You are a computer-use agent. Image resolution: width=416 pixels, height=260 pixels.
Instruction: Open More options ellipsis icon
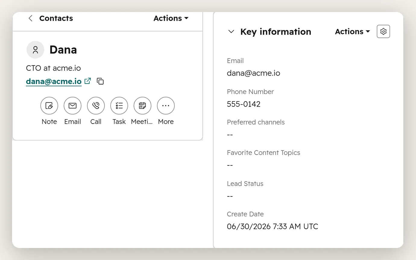pos(166,106)
